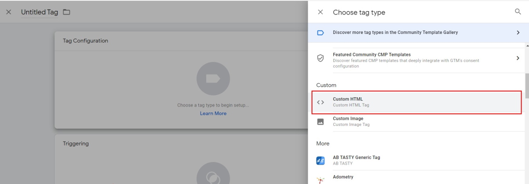Select the Custom HTML tag type

click(x=417, y=102)
